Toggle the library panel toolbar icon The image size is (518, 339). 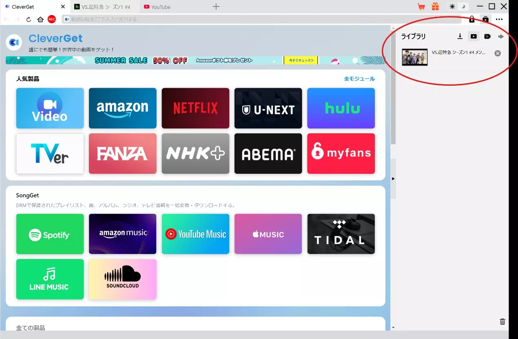[485, 19]
